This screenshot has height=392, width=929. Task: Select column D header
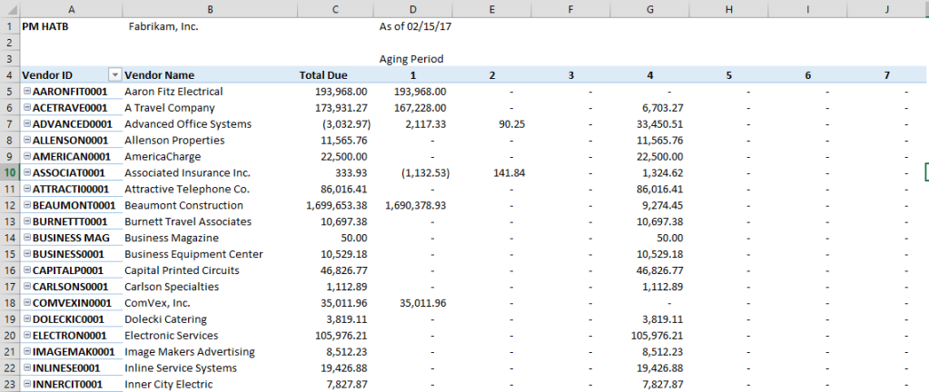click(x=413, y=9)
